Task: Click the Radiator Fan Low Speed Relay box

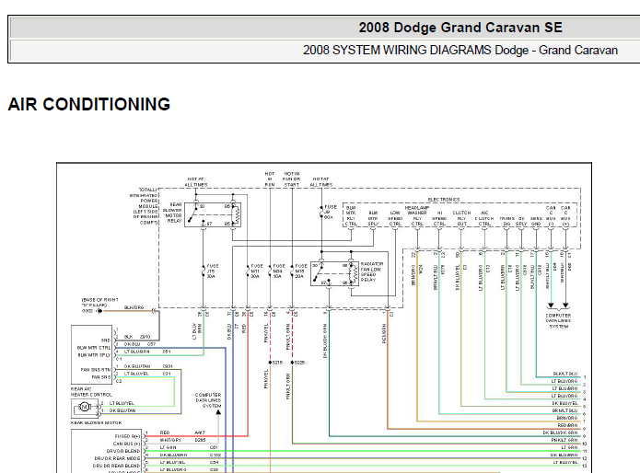Action: pyautogui.click(x=334, y=274)
